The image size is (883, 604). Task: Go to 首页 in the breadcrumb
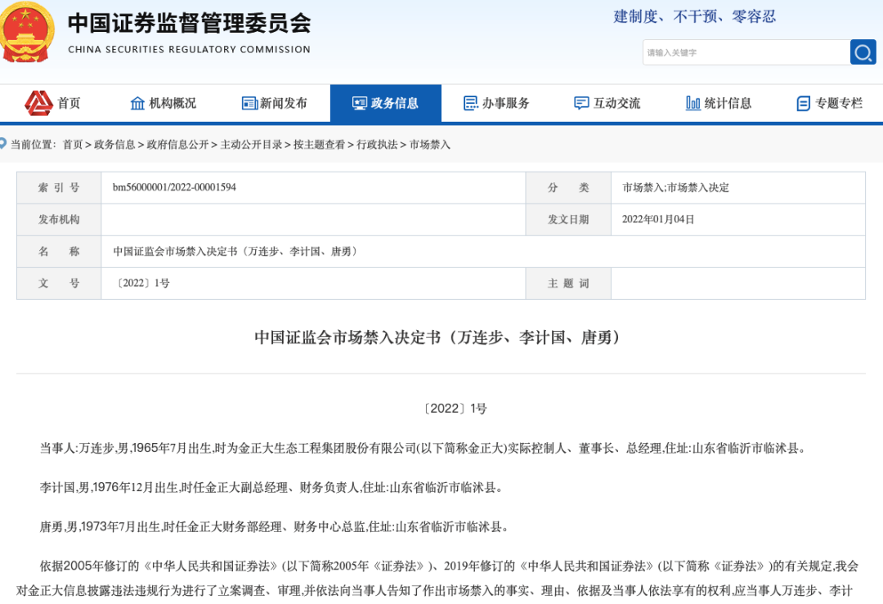click(73, 145)
